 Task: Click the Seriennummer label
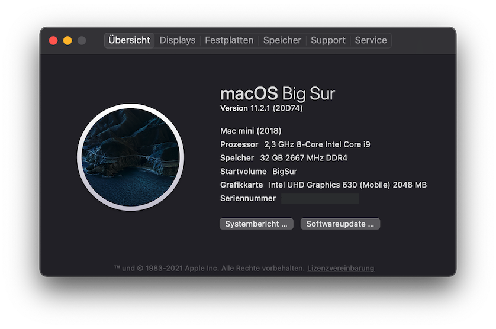pyautogui.click(x=248, y=198)
